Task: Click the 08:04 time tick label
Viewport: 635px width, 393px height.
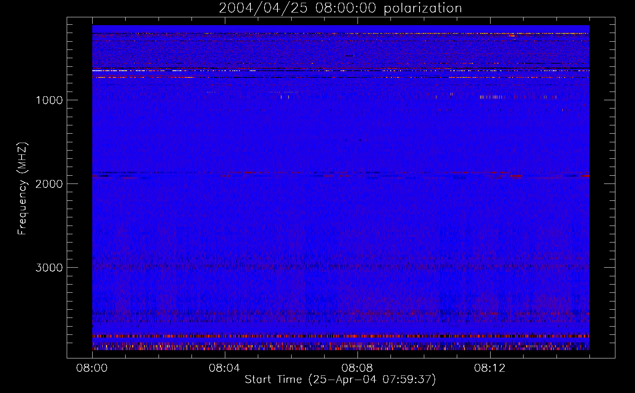Action: pos(224,368)
